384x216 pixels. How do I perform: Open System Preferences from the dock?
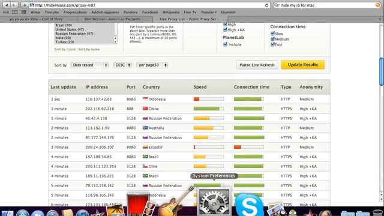(x=214, y=202)
